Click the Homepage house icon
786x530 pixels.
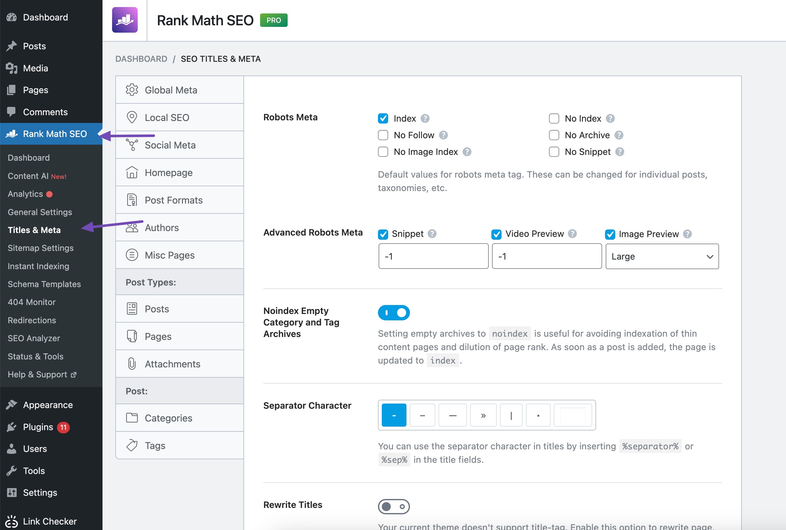132,173
